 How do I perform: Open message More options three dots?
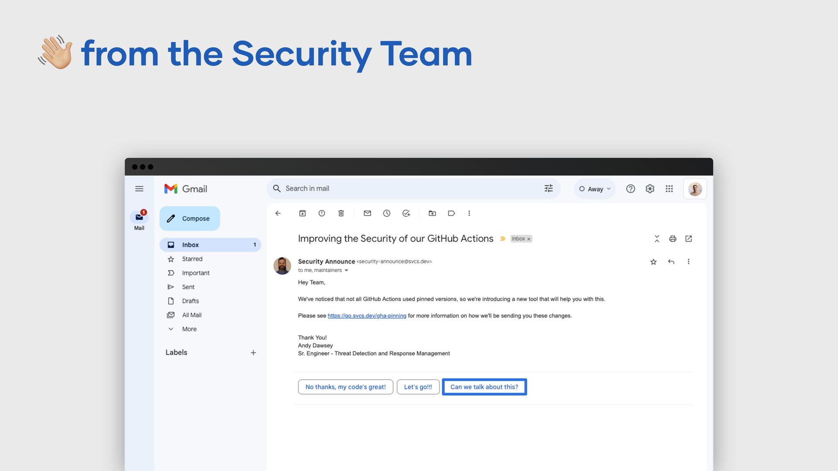pos(689,262)
